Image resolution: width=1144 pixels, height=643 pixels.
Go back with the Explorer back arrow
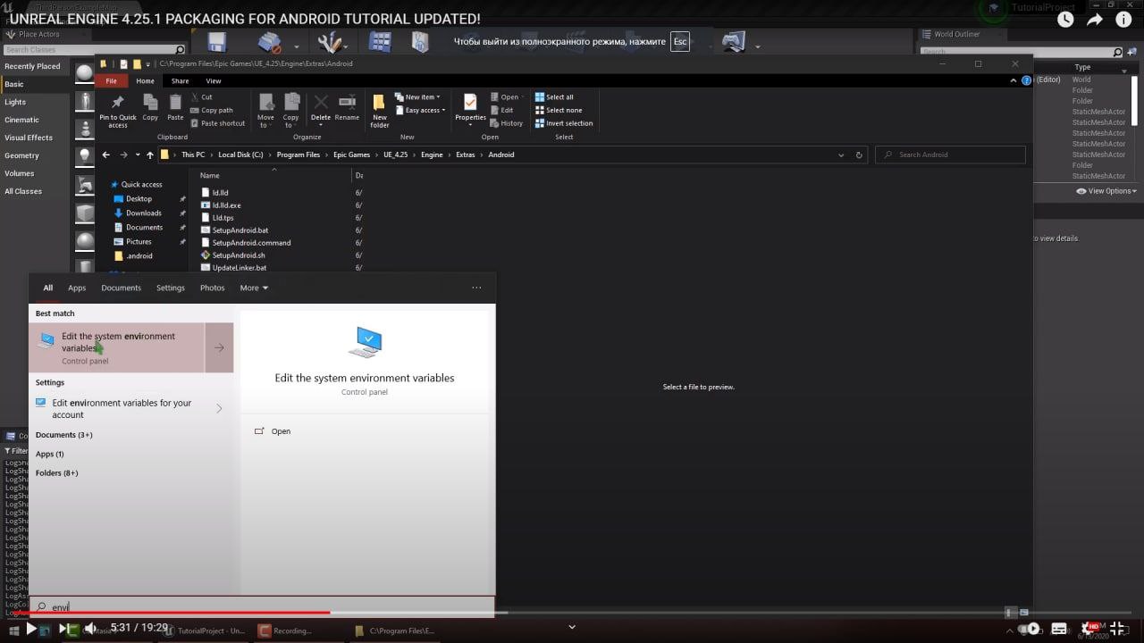[x=105, y=154]
